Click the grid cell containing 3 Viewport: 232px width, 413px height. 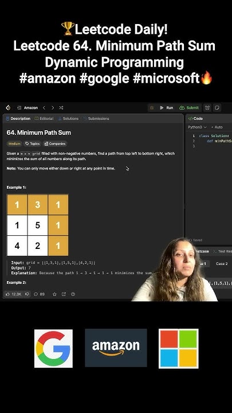(38, 205)
